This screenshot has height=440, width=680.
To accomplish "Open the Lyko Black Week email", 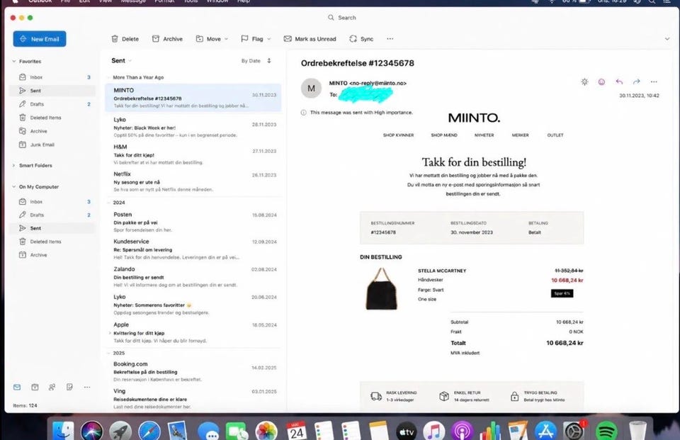I will click(x=193, y=127).
